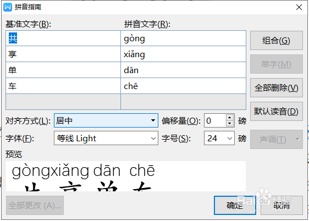Open the 对齐方式 dropdown showing 居中
This screenshot has width=309, height=221.
click(106, 120)
